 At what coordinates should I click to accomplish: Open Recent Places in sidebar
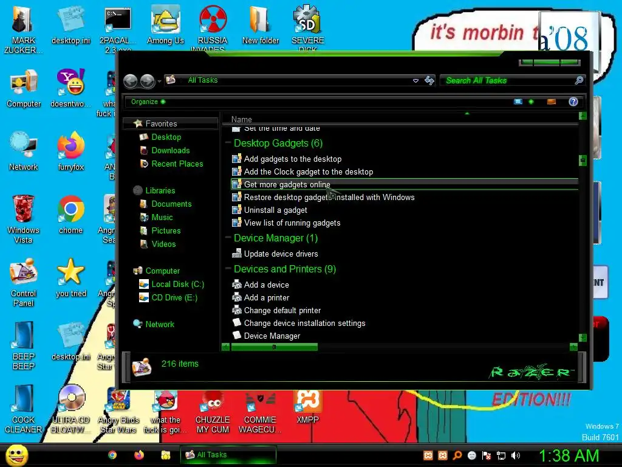point(177,164)
